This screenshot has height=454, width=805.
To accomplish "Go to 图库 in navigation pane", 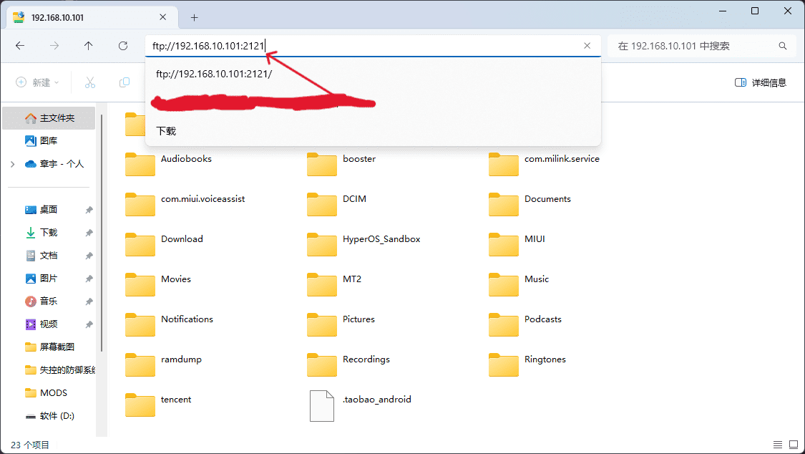I will tap(49, 141).
